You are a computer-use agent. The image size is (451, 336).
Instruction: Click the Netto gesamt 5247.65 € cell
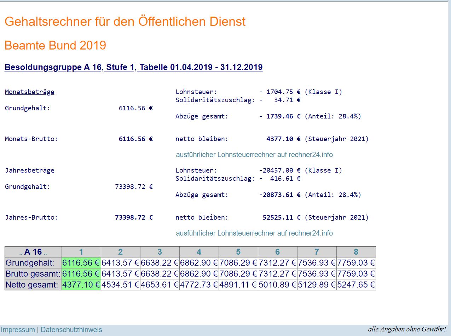pos(356,285)
